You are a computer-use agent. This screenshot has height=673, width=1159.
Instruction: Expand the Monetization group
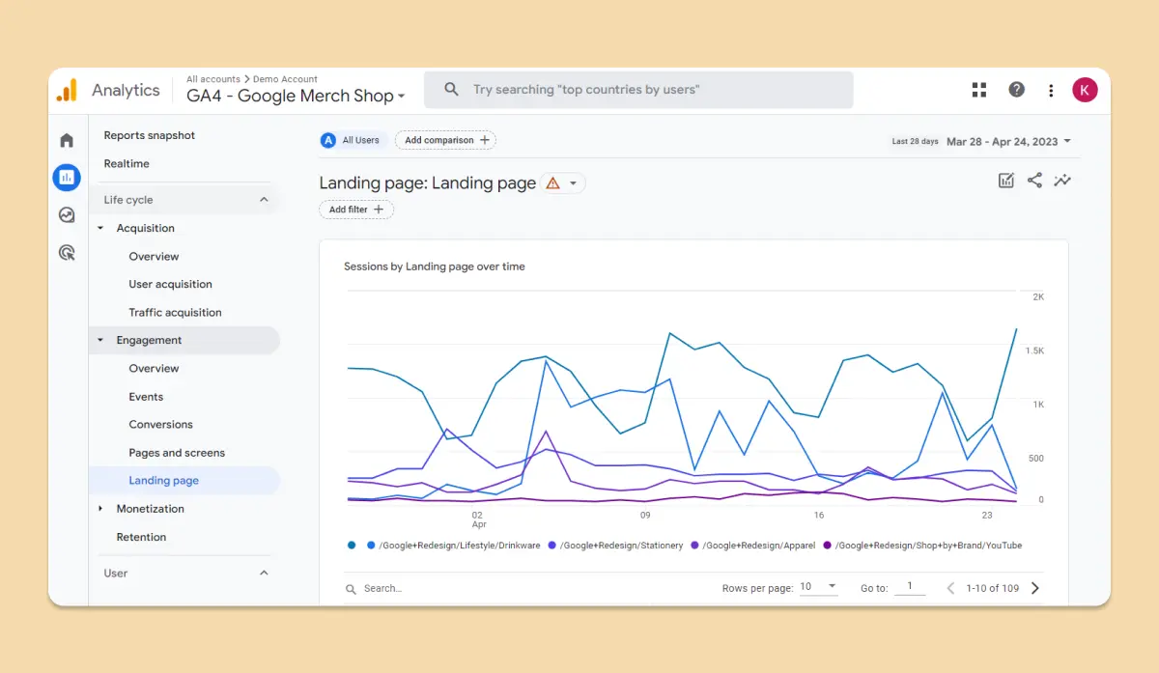101,509
